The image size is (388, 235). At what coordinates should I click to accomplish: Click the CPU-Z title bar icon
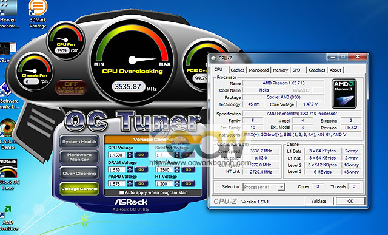213,58
